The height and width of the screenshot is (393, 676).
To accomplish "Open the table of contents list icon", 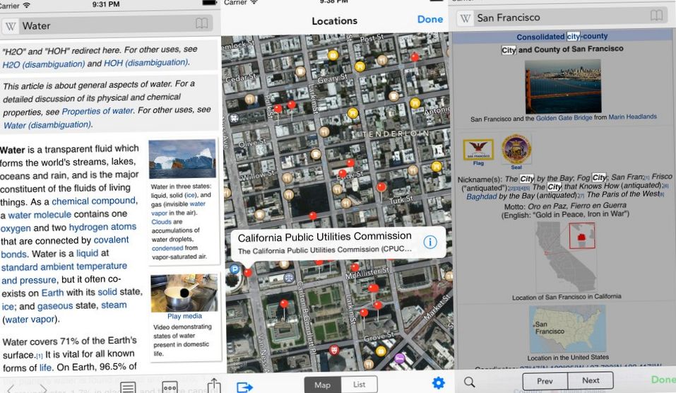I will point(128,387).
